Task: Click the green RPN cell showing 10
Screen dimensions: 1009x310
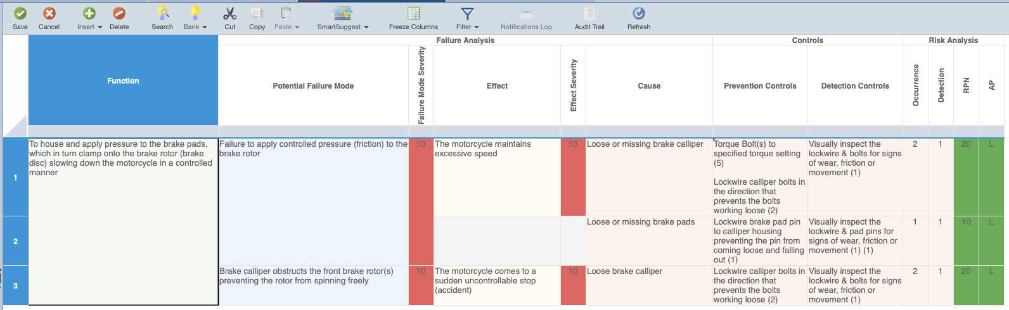Action: [x=966, y=240]
